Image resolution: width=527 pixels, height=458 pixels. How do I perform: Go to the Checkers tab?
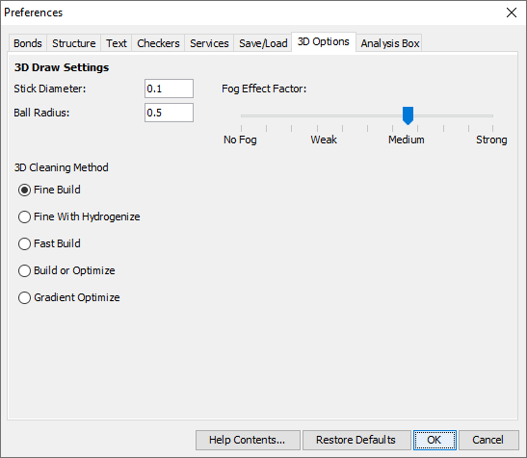(x=158, y=43)
